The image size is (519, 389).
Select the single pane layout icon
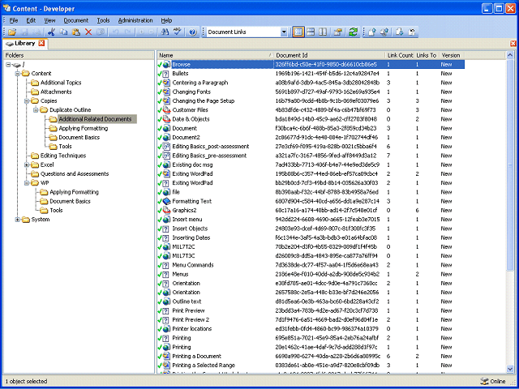298,32
